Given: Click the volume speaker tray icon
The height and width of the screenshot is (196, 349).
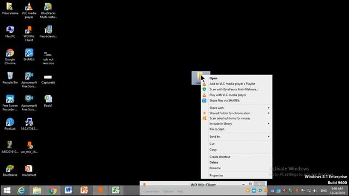Looking at the screenshot, I should click(x=315, y=191).
